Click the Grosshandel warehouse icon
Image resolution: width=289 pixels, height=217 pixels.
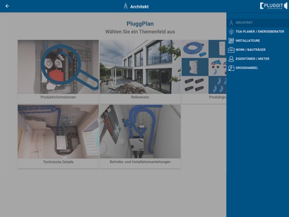pos(231,68)
